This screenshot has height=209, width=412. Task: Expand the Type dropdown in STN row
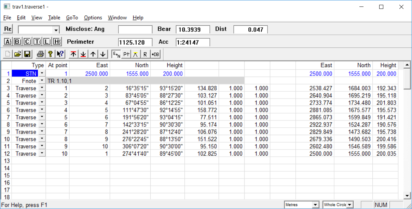click(42, 74)
